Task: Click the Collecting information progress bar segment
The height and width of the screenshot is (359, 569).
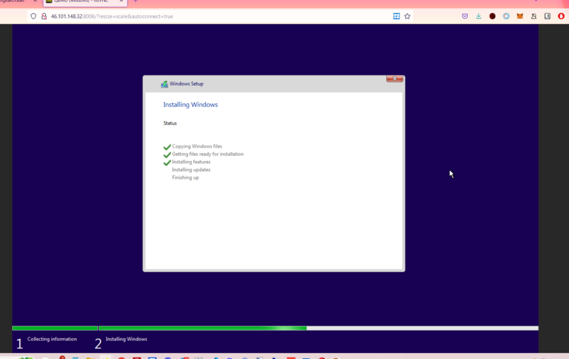Action: [x=55, y=328]
